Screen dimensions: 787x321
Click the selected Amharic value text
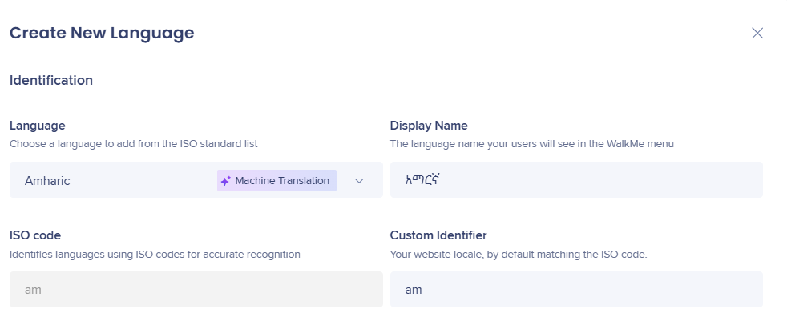(x=47, y=181)
